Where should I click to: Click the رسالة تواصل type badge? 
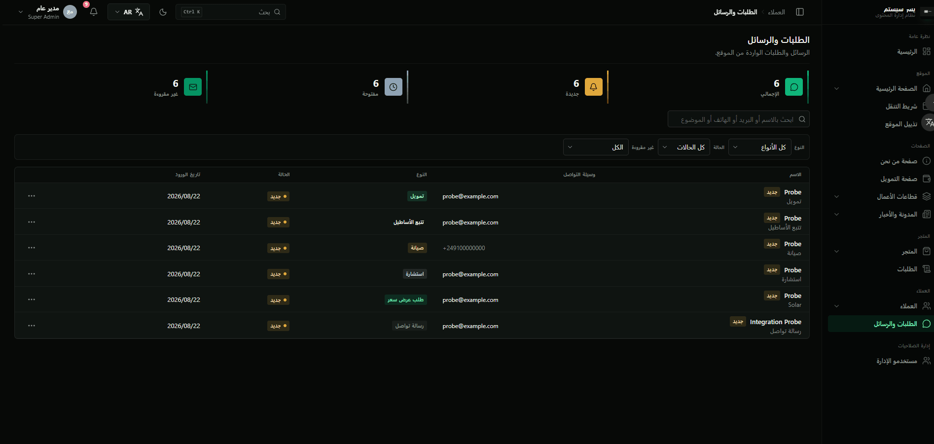pos(409,326)
